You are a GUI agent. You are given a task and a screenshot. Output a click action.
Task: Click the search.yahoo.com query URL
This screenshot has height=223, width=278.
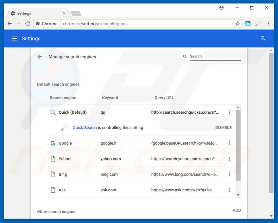(184, 159)
